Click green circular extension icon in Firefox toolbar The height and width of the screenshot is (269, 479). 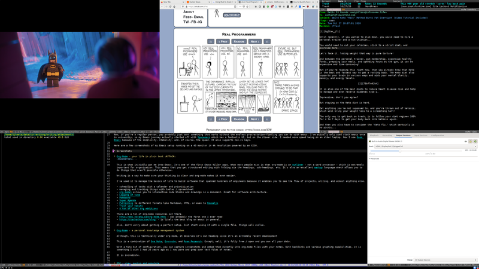268,7
